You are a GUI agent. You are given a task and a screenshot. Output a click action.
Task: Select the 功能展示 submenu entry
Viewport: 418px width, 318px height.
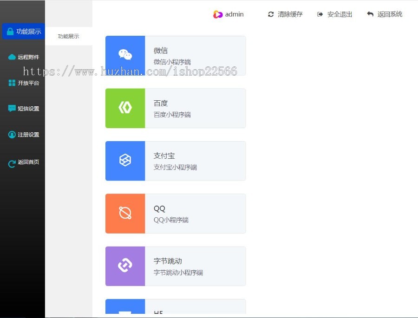pos(69,36)
